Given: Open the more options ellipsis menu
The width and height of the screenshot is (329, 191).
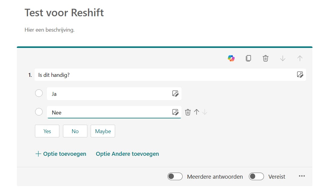Looking at the screenshot, I should coord(302,176).
